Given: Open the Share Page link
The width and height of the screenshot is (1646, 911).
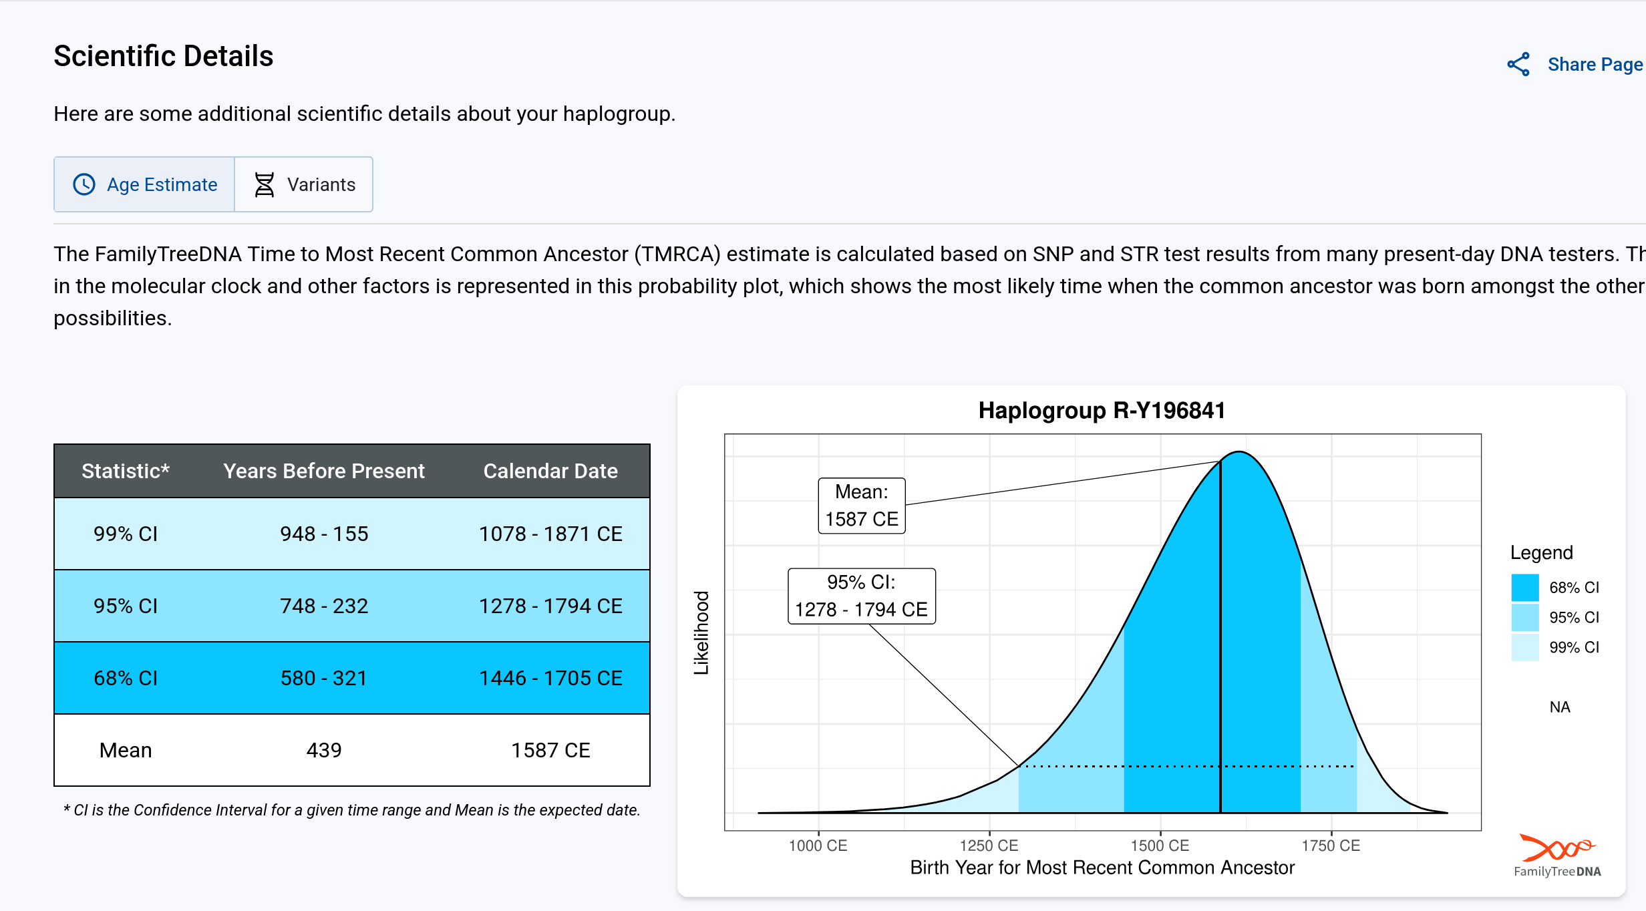Looking at the screenshot, I should click(x=1595, y=65).
